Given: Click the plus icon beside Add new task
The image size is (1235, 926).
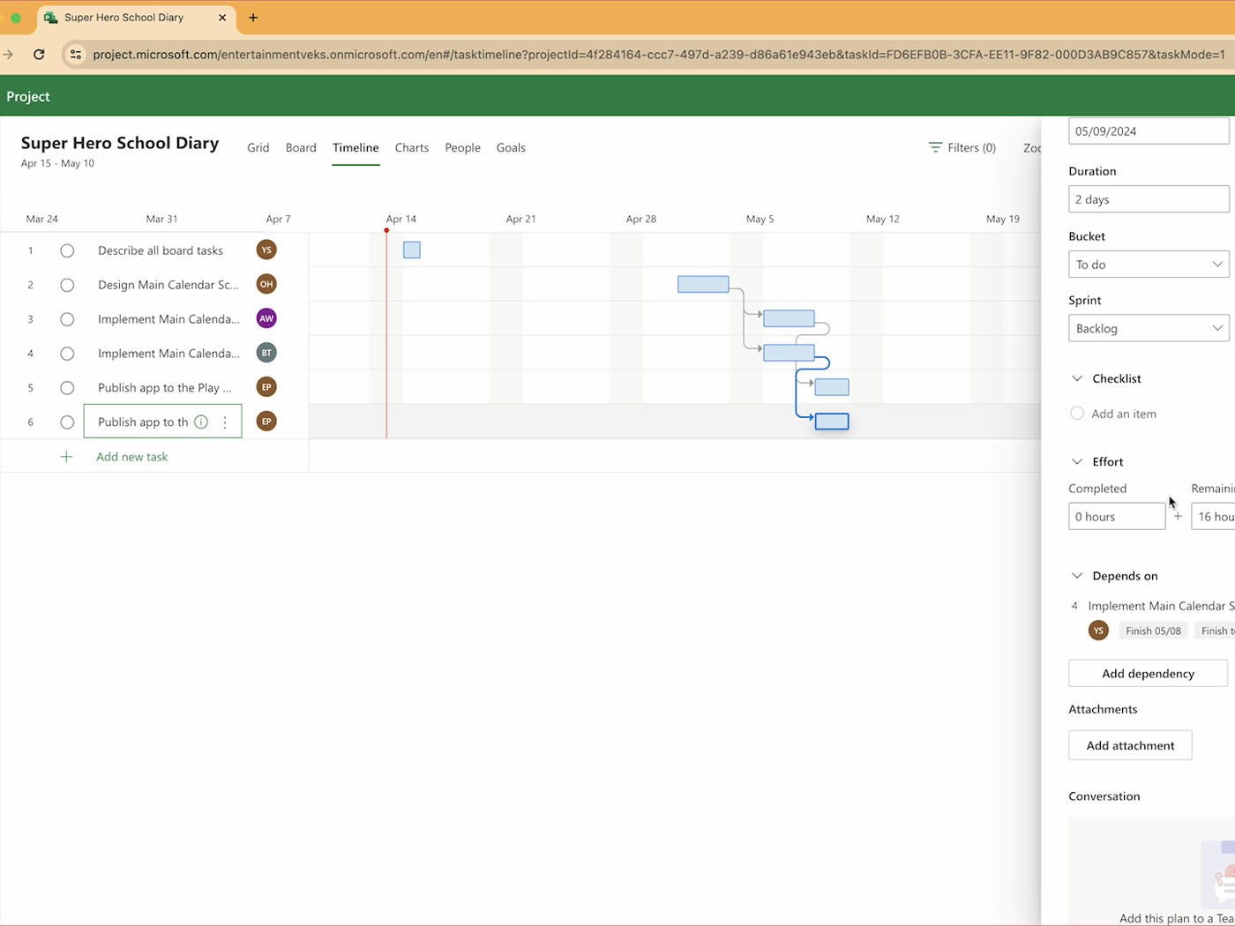Looking at the screenshot, I should point(66,457).
